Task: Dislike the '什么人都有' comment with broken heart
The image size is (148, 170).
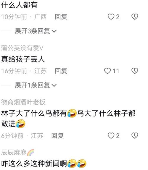Action: [x=135, y=17]
